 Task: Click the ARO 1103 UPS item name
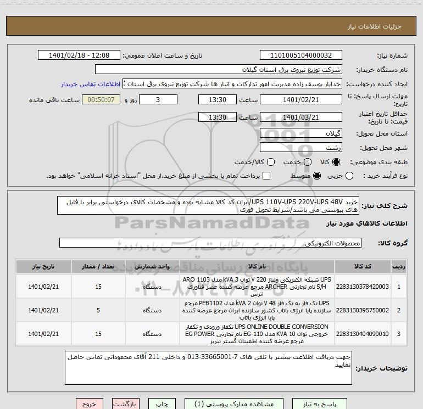(x=257, y=287)
